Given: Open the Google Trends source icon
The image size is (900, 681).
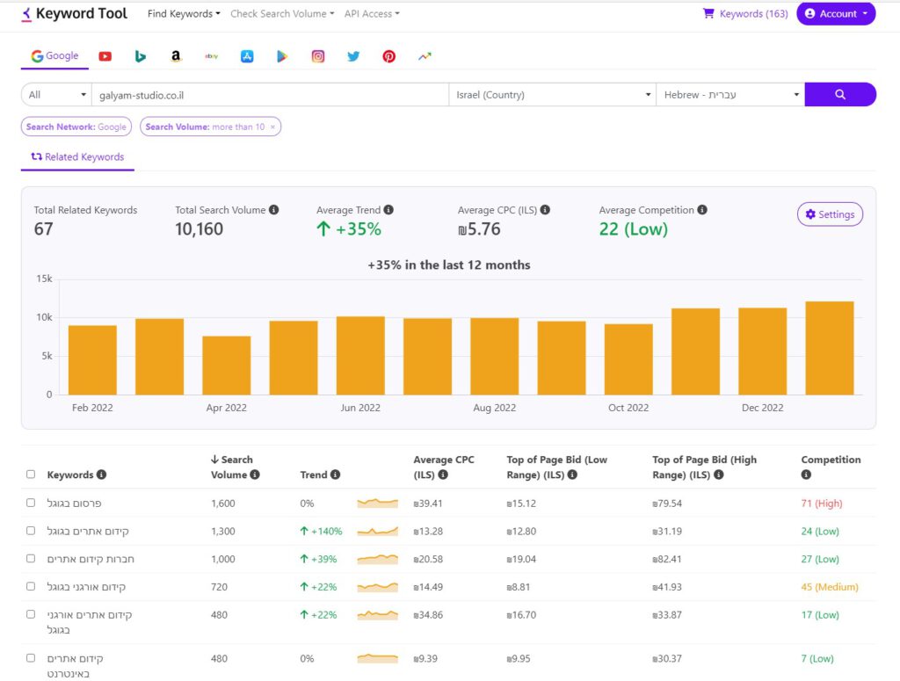Looking at the screenshot, I should pyautogui.click(x=425, y=56).
